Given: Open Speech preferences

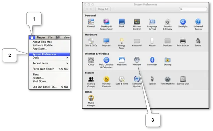Looking at the screenshot, I should pos(152,80).
